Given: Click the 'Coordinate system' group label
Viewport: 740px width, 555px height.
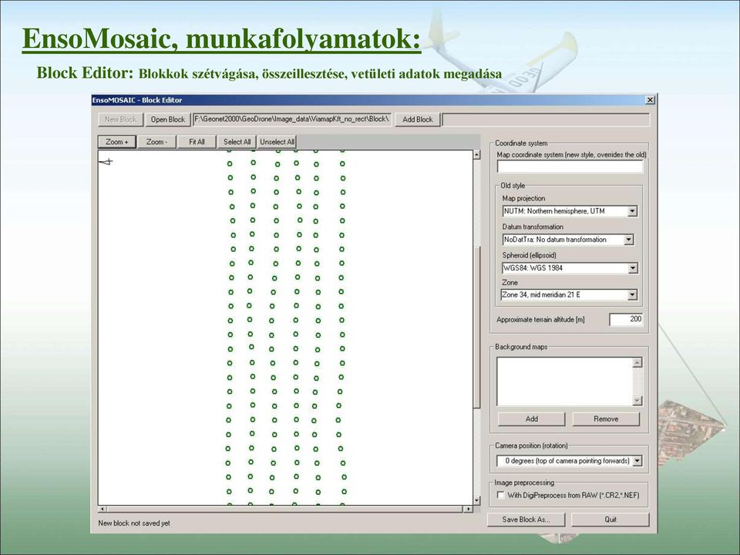Looking at the screenshot, I should point(521,143).
